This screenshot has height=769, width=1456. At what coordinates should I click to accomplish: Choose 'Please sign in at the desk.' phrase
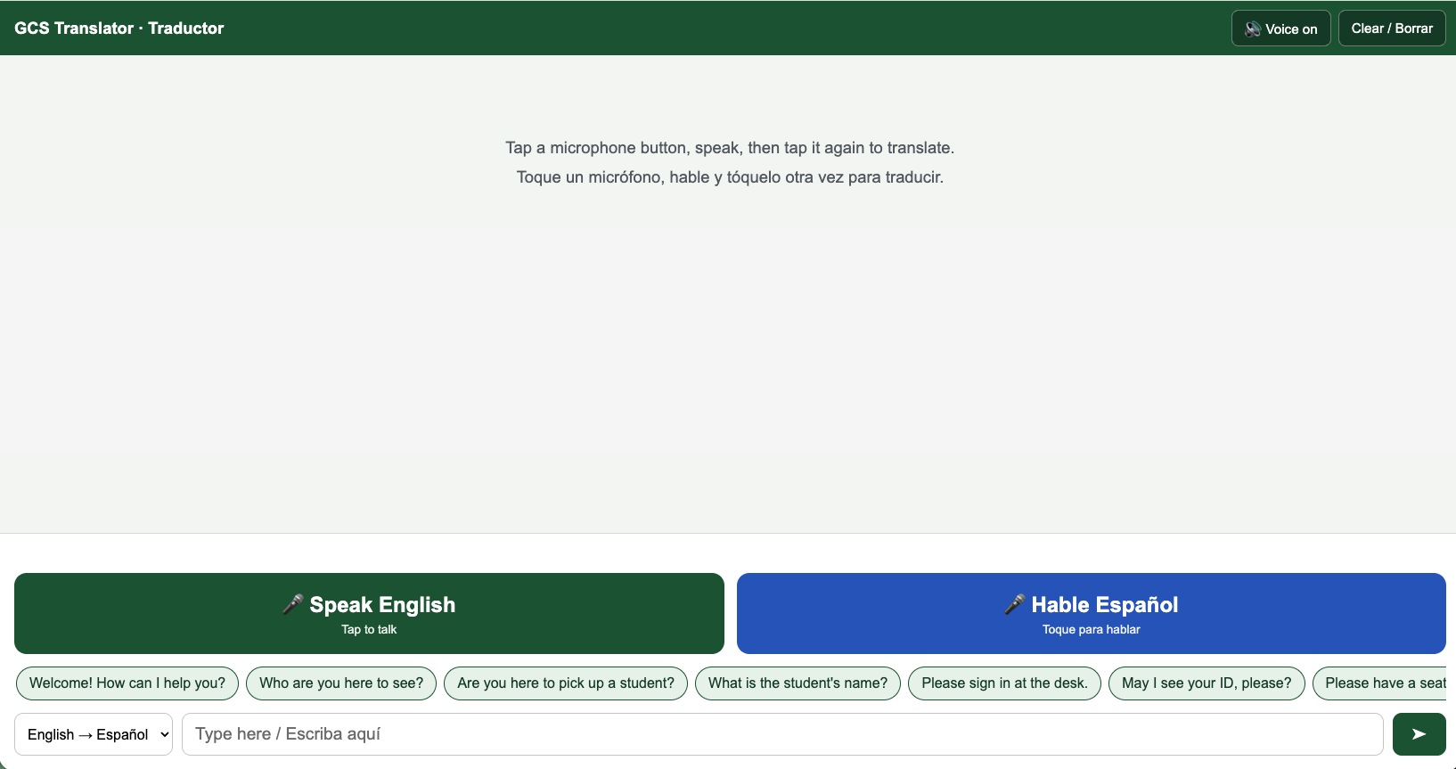(x=1004, y=683)
